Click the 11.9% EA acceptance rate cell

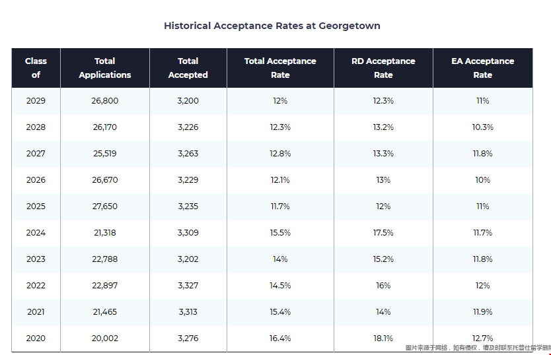click(x=482, y=312)
